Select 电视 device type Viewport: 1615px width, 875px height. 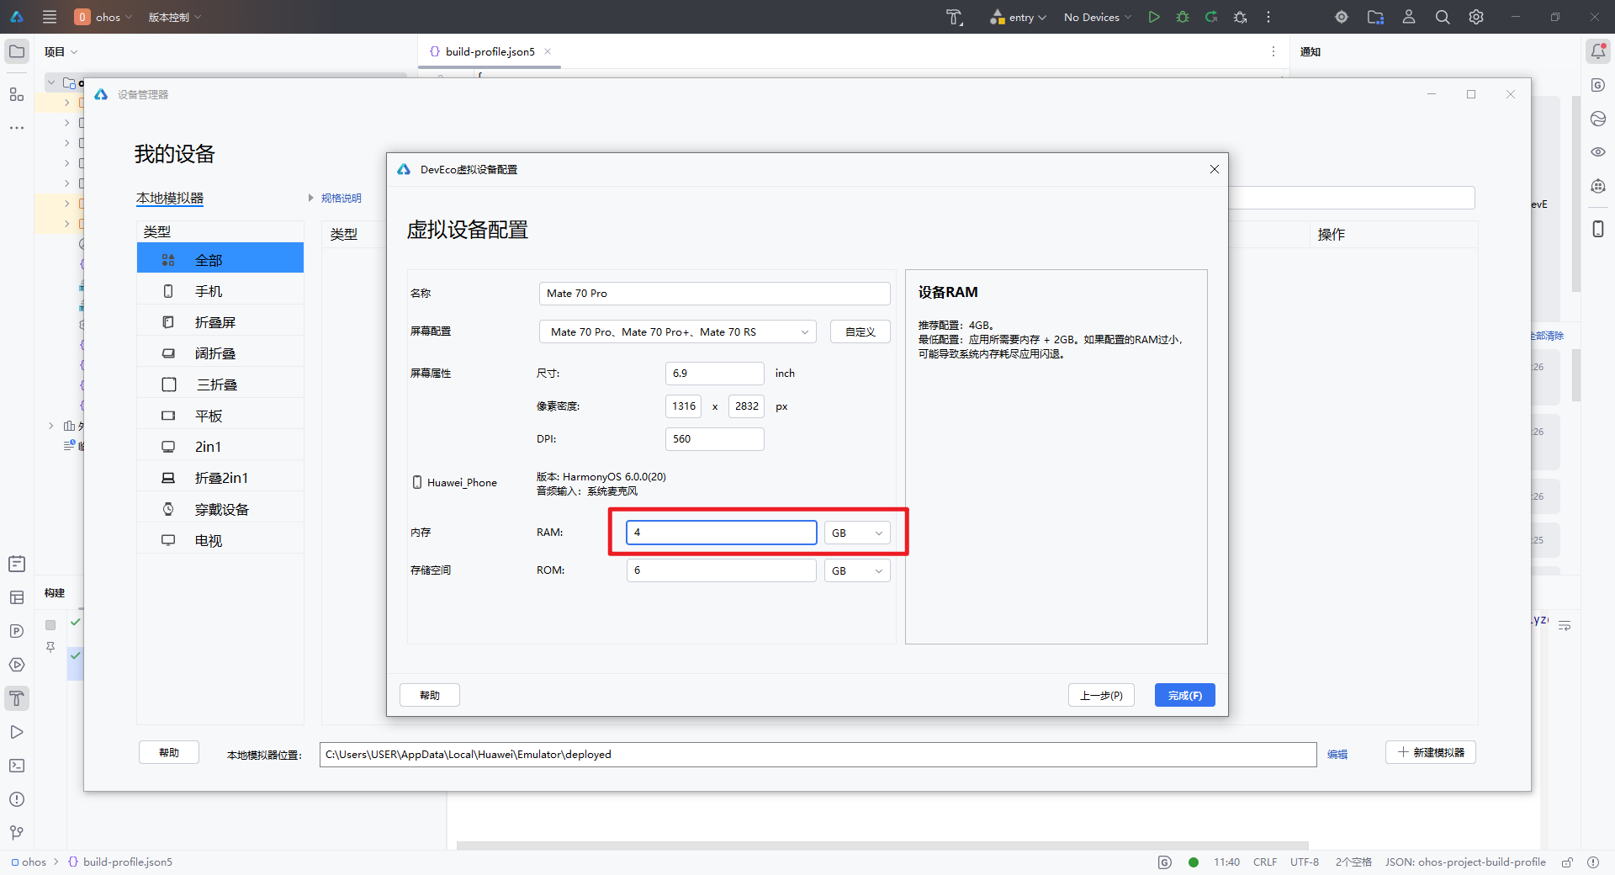coord(220,540)
